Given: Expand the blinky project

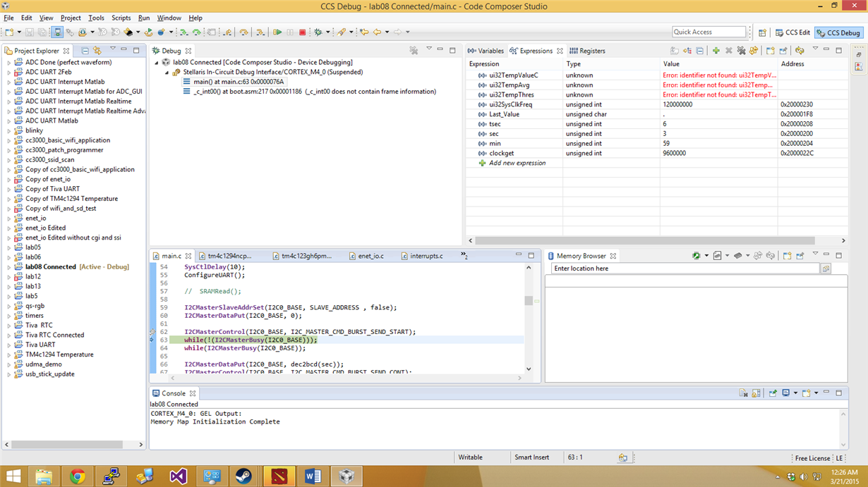Looking at the screenshot, I should point(9,130).
